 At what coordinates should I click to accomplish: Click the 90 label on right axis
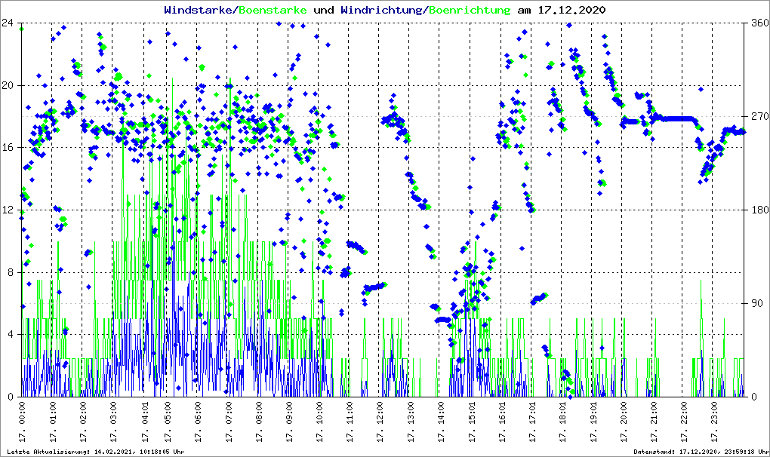(x=756, y=304)
